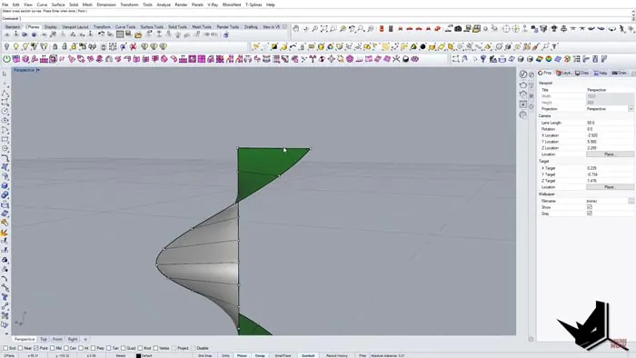Viewport: 636px width, 358px height.
Task: Click the Default layer color swatch
Action: point(138,355)
